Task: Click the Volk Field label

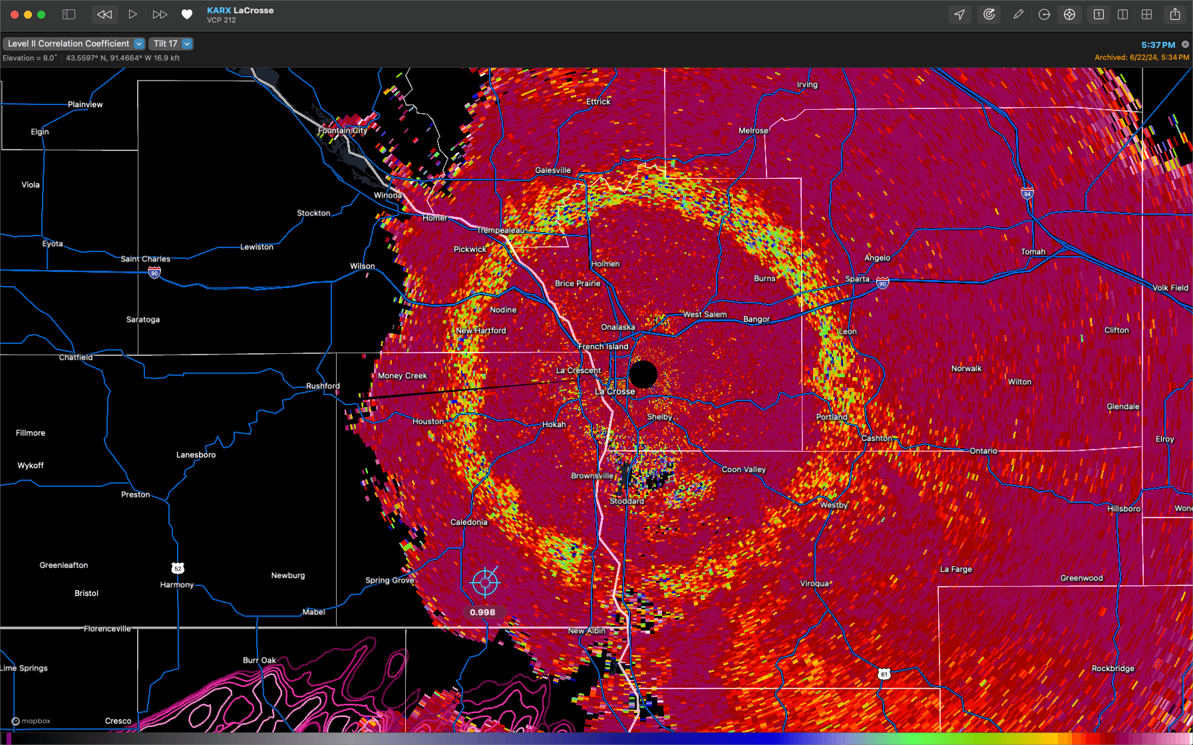Action: [x=1170, y=288]
